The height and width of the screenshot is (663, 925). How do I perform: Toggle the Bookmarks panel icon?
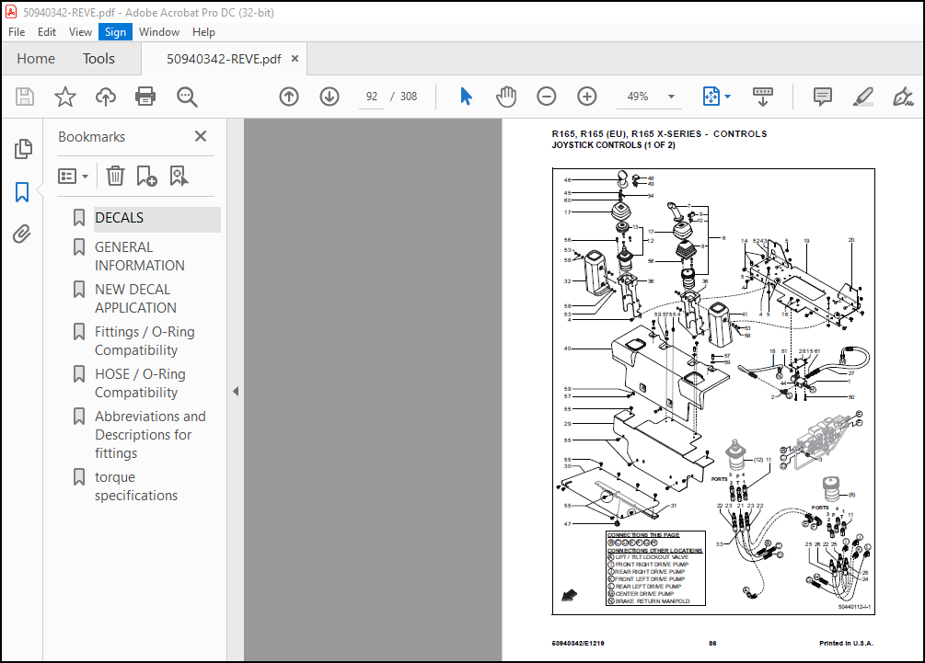[x=22, y=192]
